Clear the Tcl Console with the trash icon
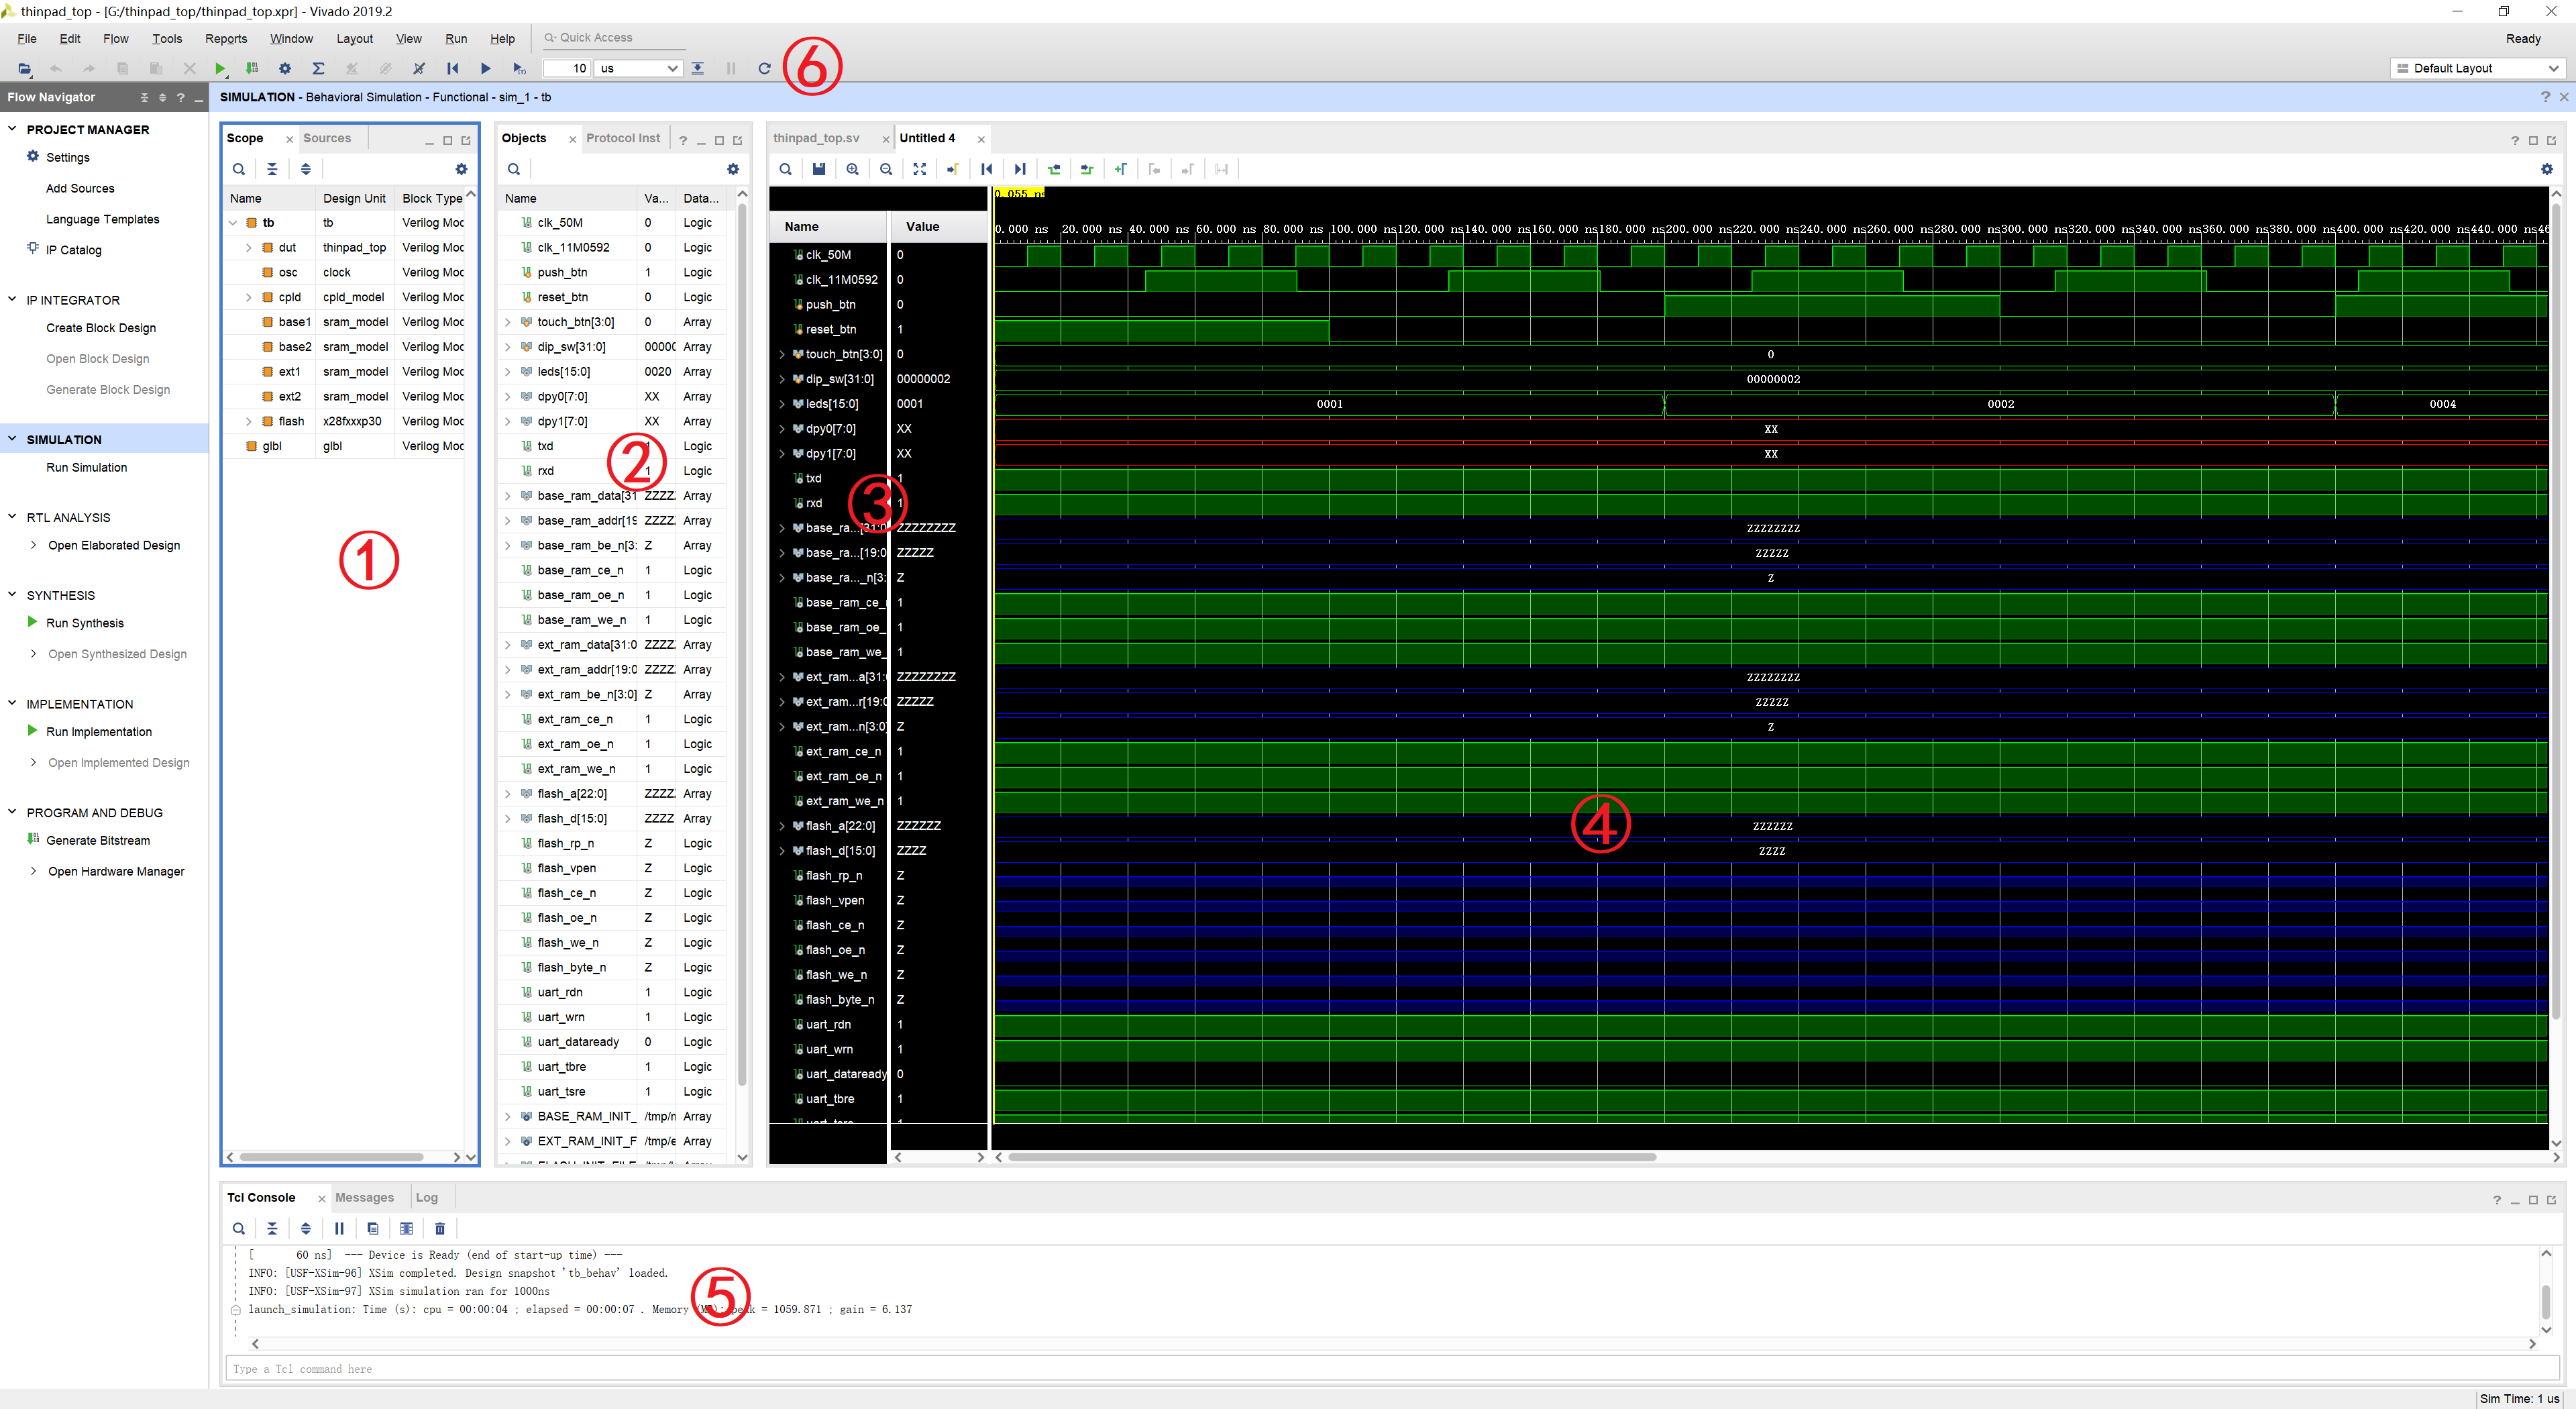 [440, 1228]
